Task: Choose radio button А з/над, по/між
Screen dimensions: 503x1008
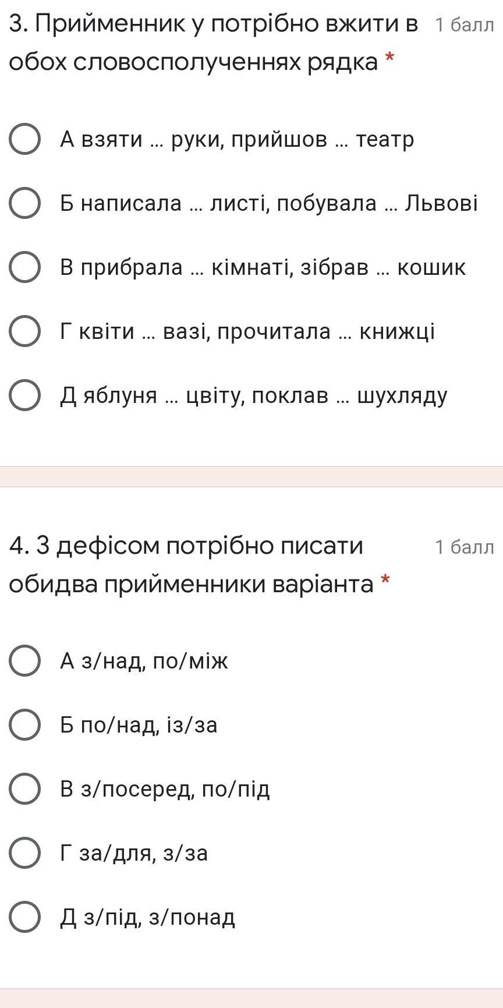Action: tap(25, 661)
